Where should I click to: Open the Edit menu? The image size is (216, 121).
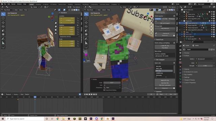[9, 4]
